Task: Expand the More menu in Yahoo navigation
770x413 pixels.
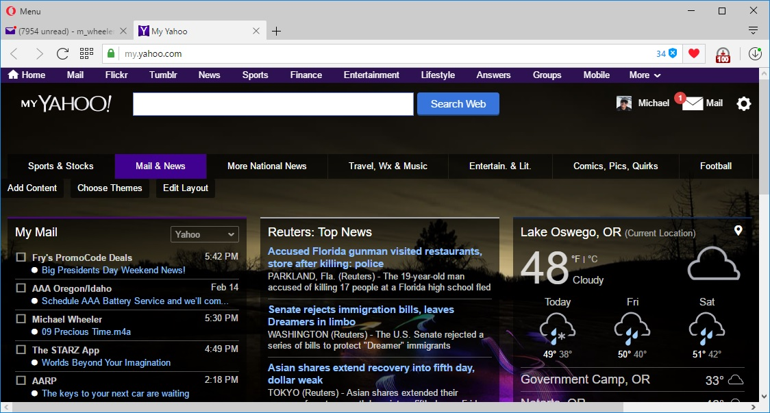Action: (645, 75)
